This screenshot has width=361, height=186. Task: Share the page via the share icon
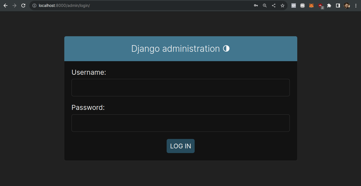pos(274,5)
